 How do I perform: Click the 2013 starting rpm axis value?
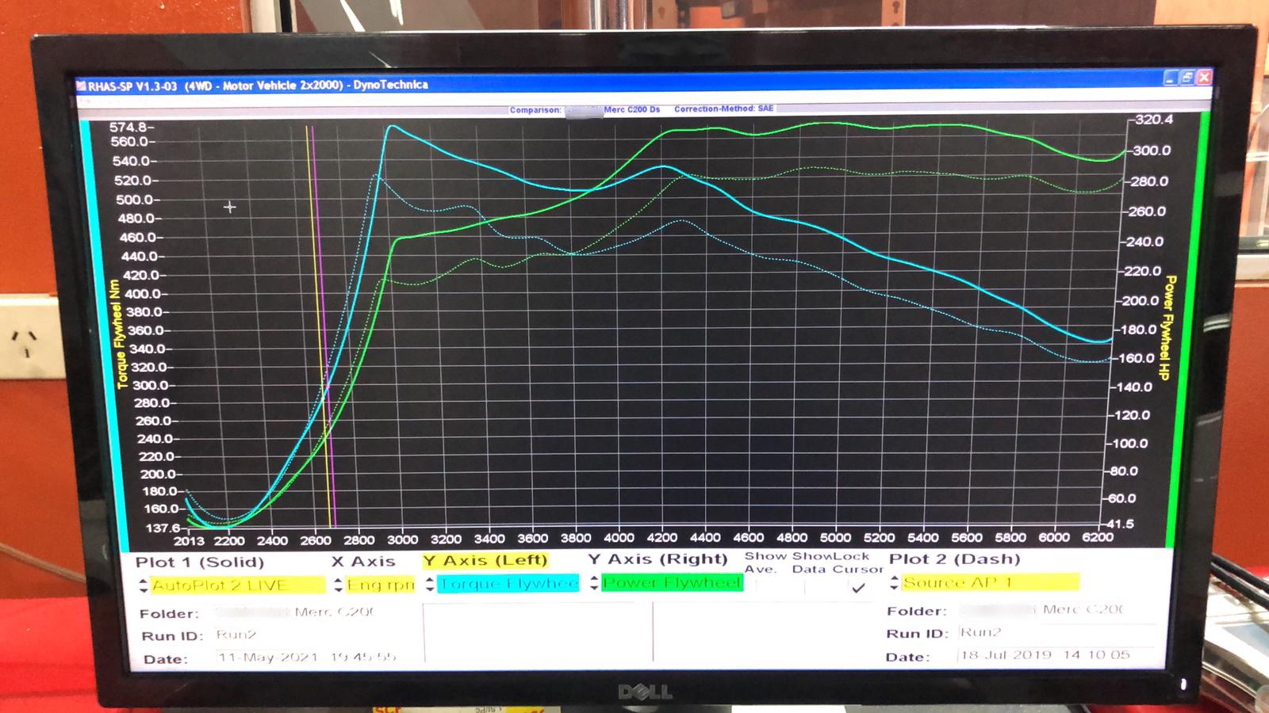(189, 541)
